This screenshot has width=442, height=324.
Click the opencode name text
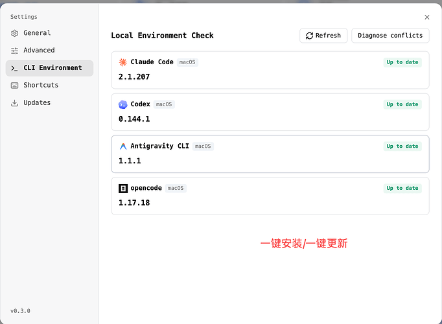pyautogui.click(x=146, y=188)
